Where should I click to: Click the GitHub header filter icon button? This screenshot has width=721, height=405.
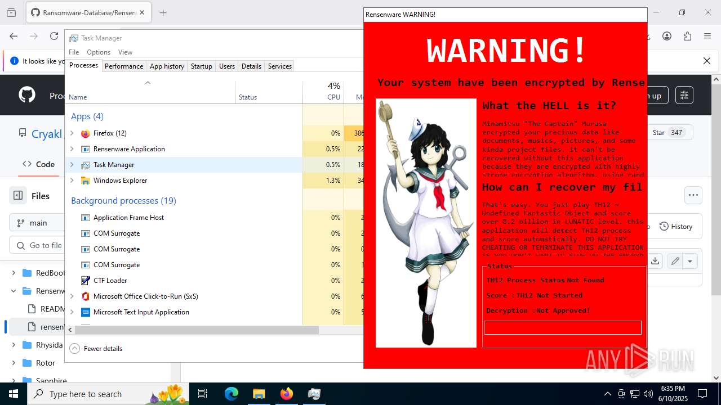click(684, 95)
